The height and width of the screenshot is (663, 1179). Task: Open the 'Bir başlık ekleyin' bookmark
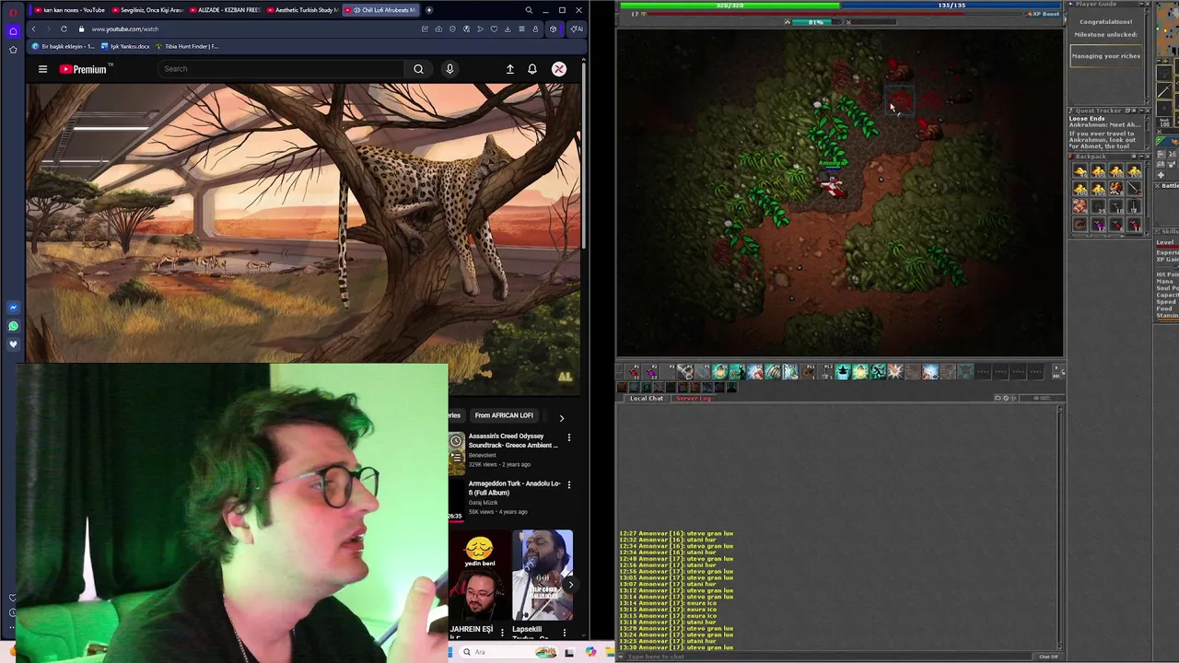[63, 46]
